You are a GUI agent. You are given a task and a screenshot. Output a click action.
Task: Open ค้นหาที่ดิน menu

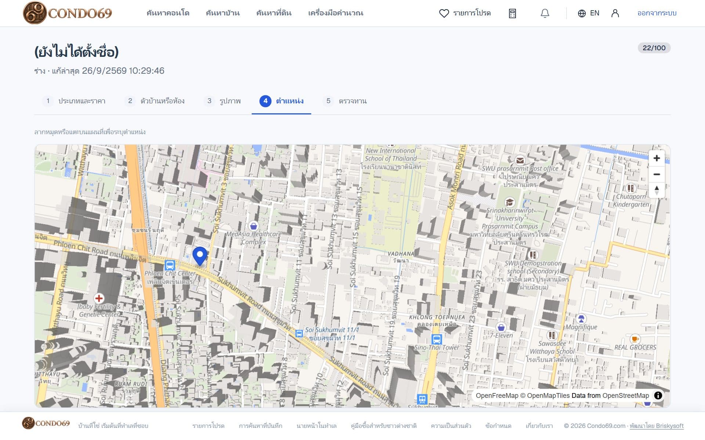(x=274, y=13)
